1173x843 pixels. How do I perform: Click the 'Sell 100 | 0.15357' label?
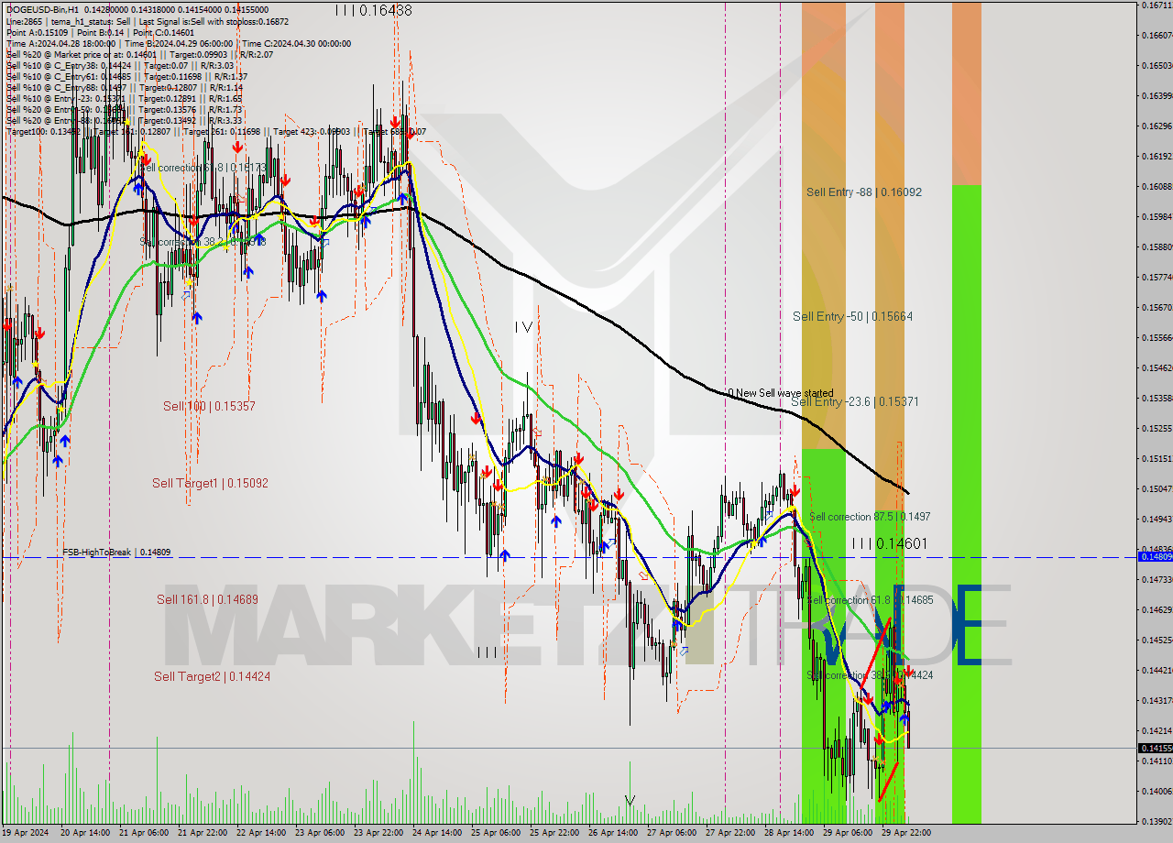(209, 406)
